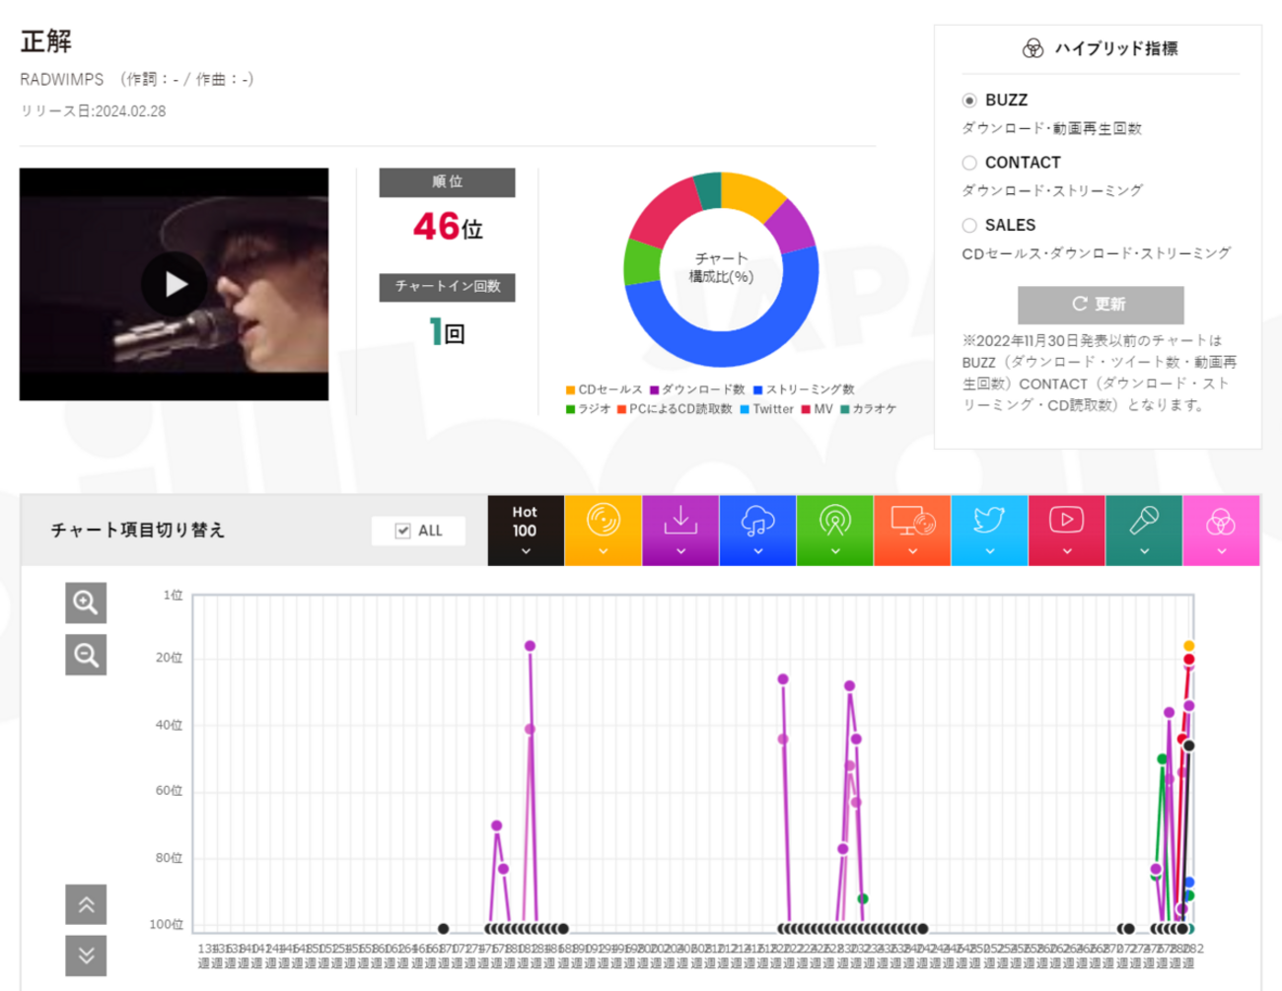Expand the chevron on the Twitter tab

(x=989, y=551)
